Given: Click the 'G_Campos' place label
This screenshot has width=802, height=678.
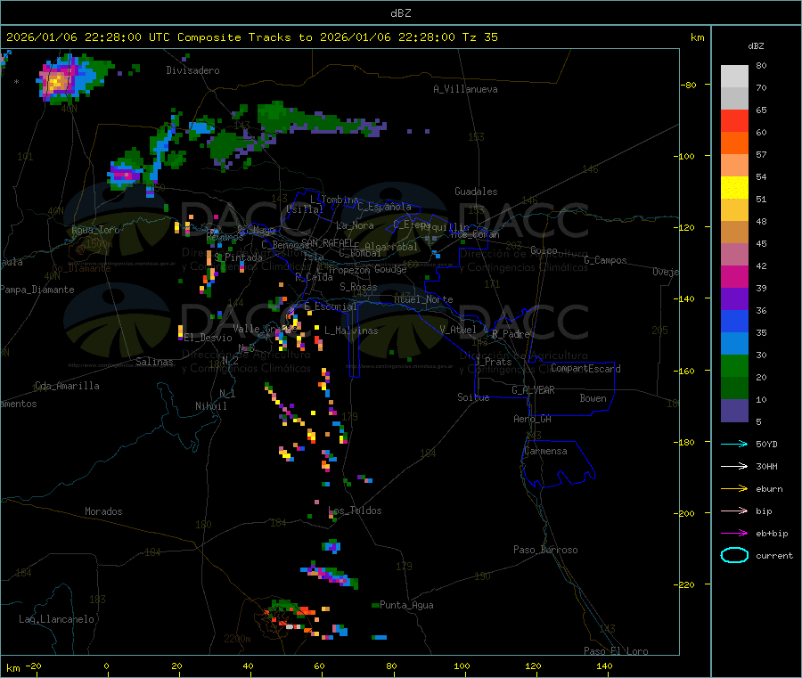Looking at the screenshot, I should 605,260.
